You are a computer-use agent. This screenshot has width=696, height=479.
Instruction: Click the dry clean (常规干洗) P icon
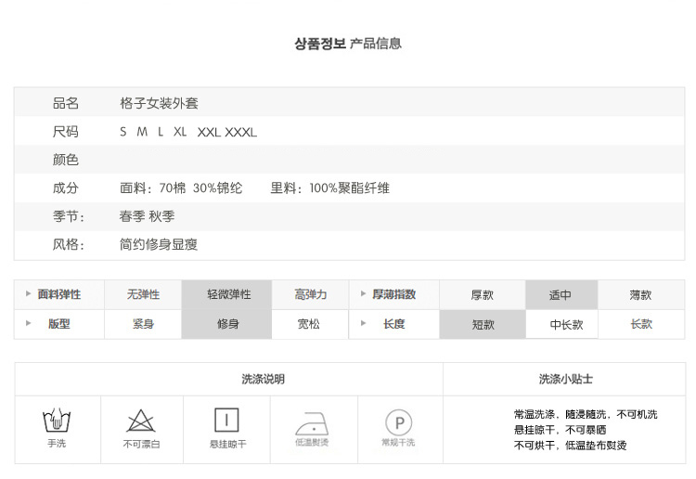(x=397, y=423)
